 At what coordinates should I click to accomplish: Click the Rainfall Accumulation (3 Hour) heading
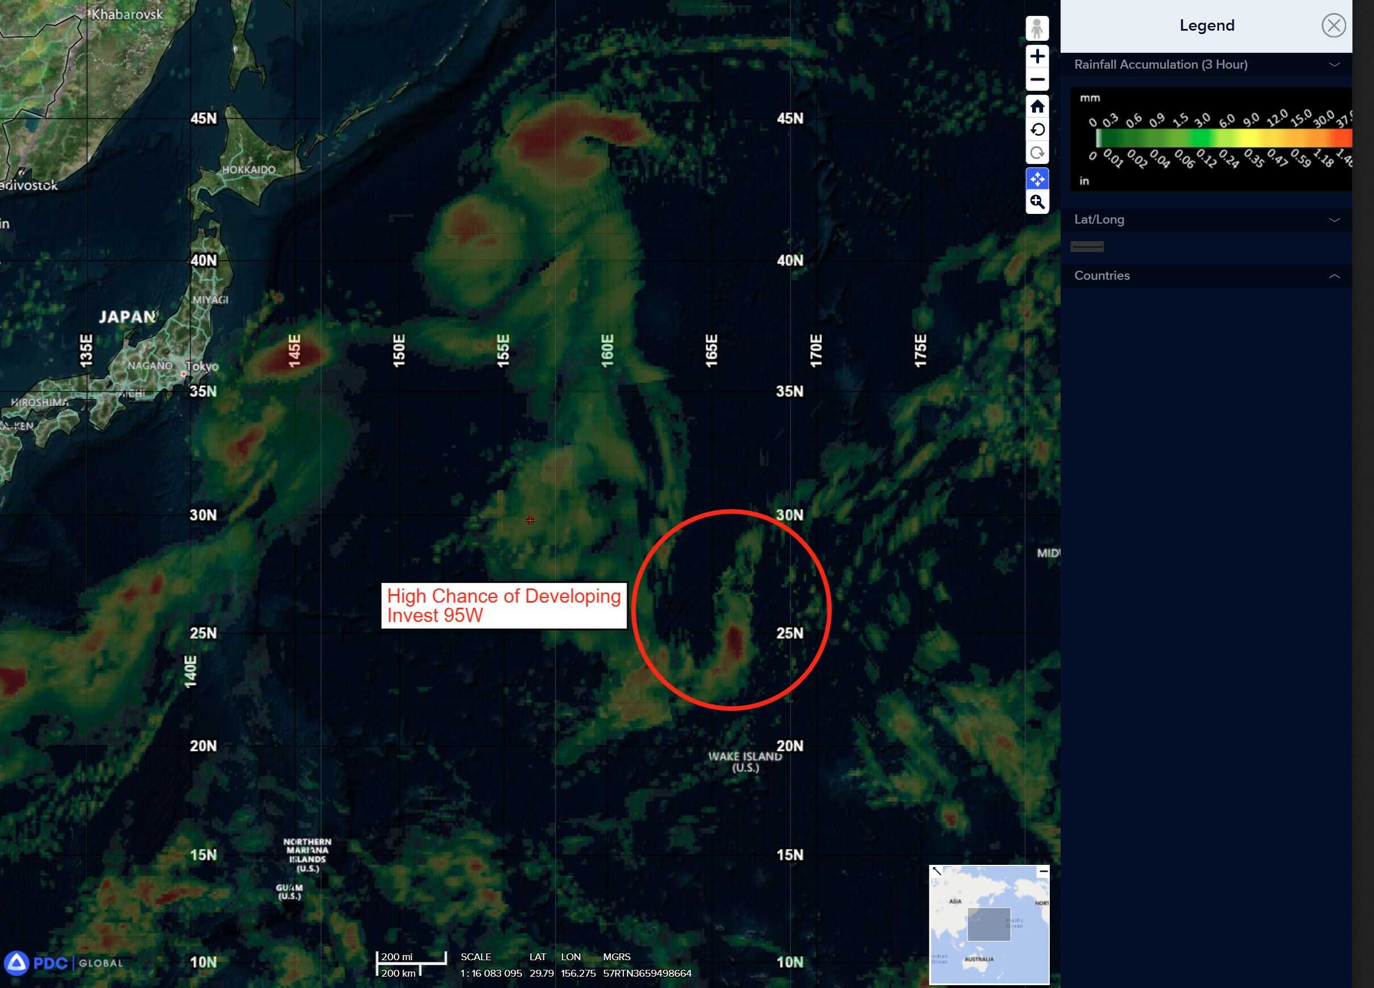point(1160,64)
